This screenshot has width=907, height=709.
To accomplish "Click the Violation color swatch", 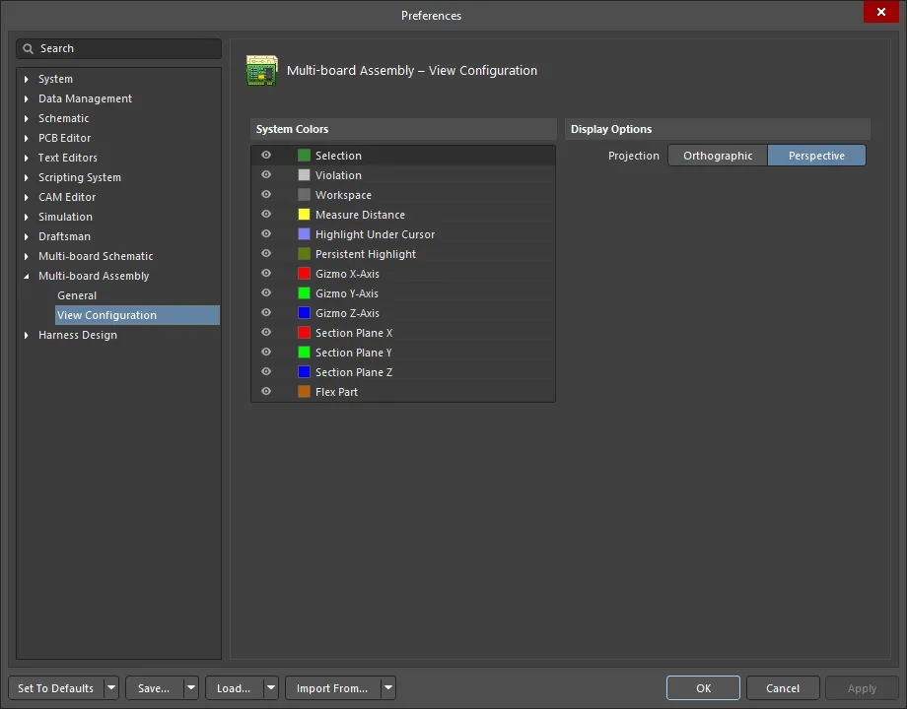I will coord(304,175).
